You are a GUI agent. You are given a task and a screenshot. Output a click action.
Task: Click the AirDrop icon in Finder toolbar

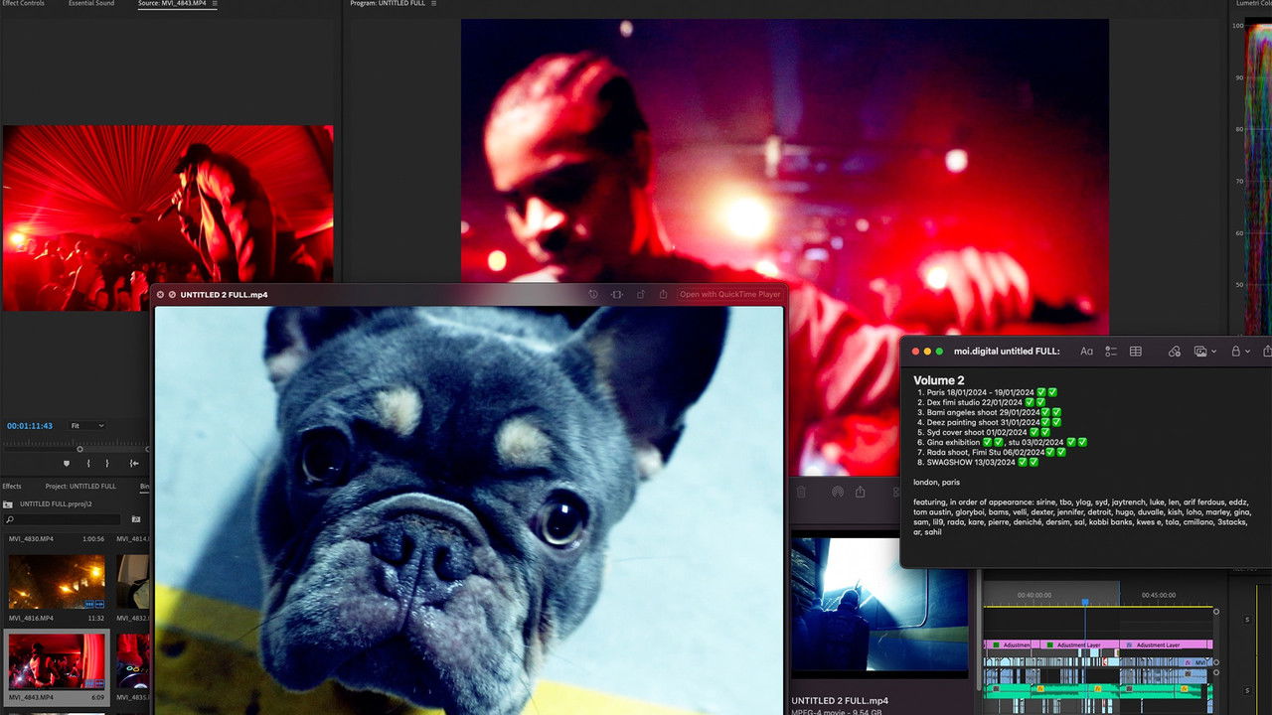[x=838, y=492]
